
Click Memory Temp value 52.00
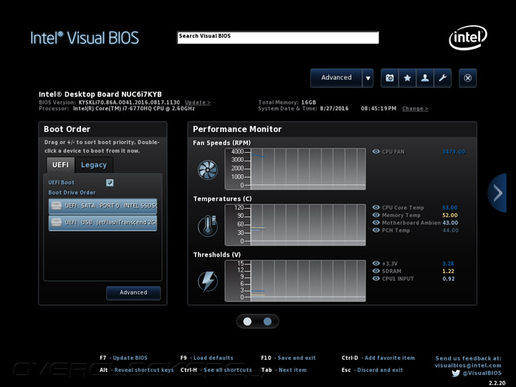(450, 215)
